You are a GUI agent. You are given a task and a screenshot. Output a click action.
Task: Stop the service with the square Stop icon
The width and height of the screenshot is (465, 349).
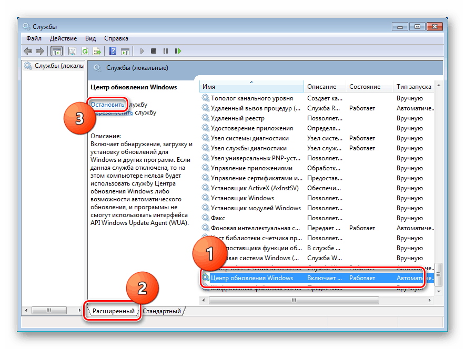click(153, 52)
